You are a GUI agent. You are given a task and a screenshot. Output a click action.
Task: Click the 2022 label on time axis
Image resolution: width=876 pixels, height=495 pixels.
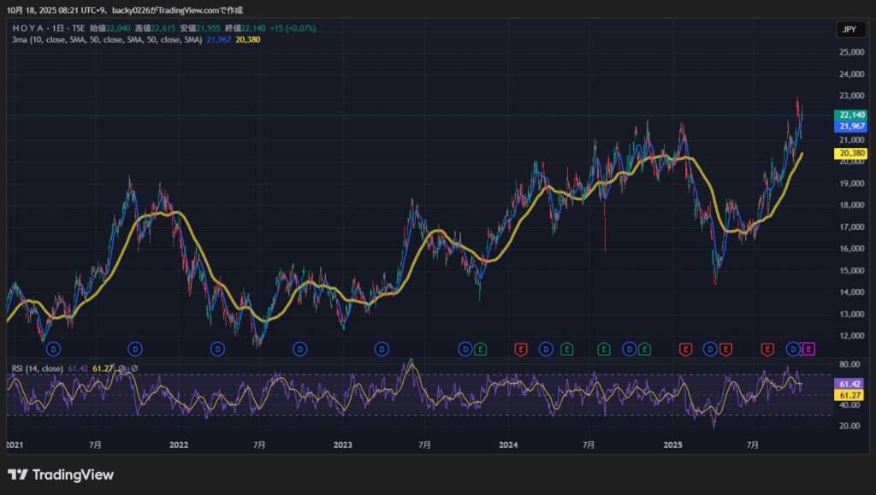(178, 445)
